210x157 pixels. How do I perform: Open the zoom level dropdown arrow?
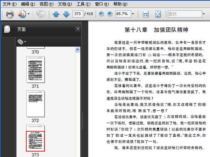(x=133, y=14)
